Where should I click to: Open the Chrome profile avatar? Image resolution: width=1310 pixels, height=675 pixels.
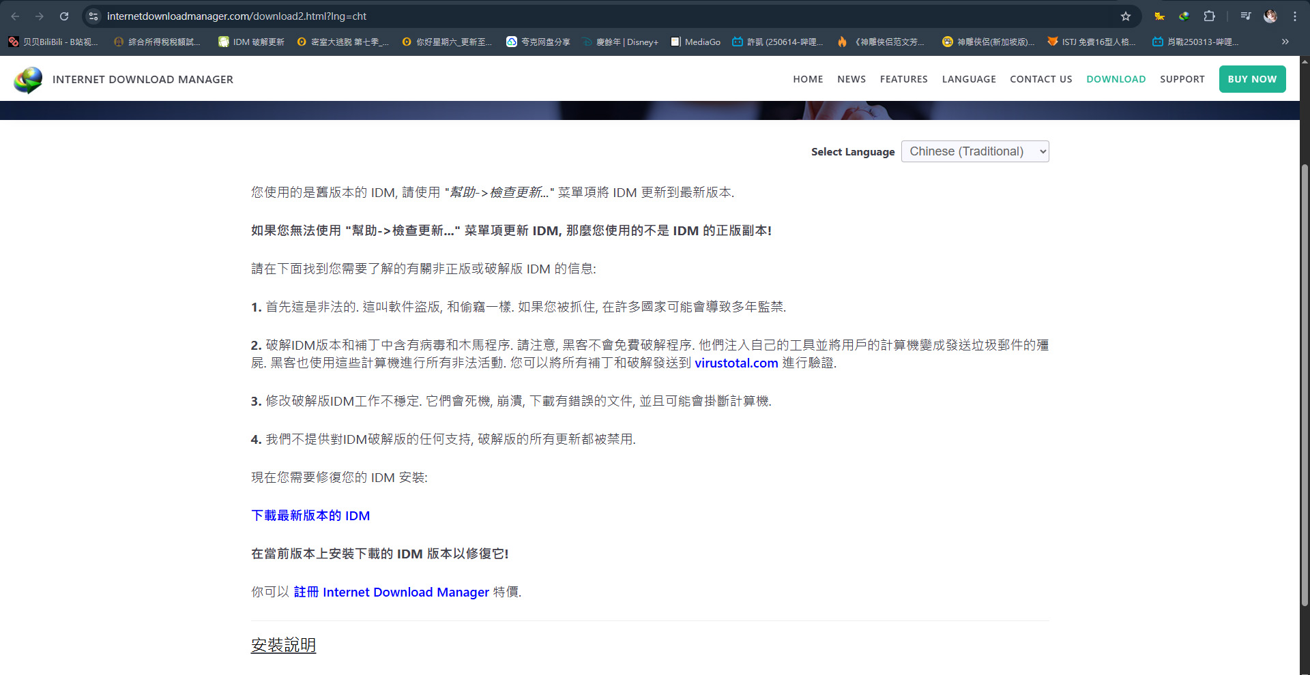tap(1270, 16)
